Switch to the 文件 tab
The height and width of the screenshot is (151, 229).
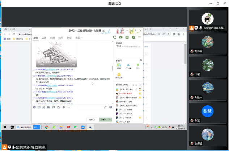pyautogui.click(x=61, y=37)
